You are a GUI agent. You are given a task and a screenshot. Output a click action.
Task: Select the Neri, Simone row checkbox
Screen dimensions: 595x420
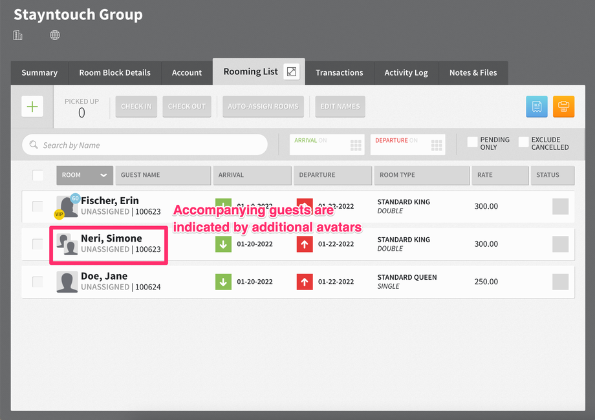38,244
